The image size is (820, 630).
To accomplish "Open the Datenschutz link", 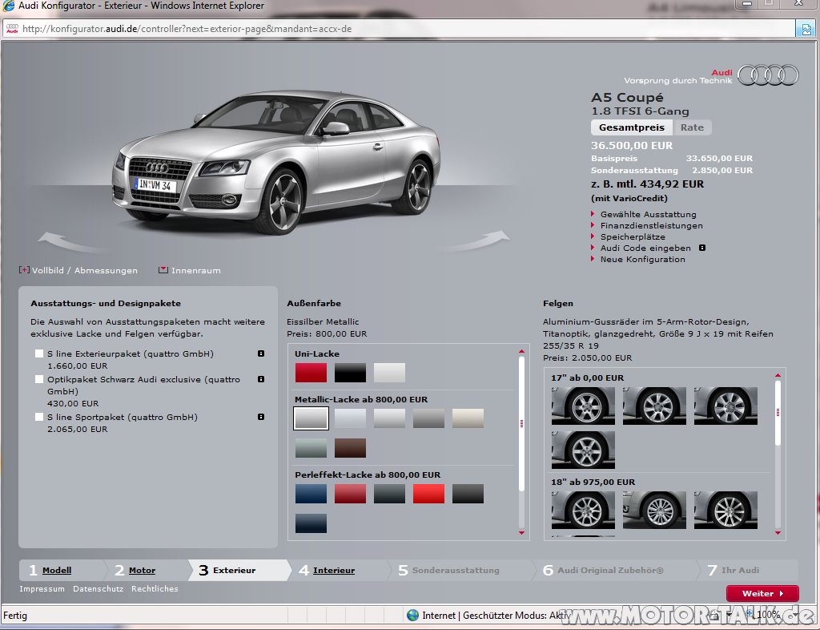I will coord(98,588).
